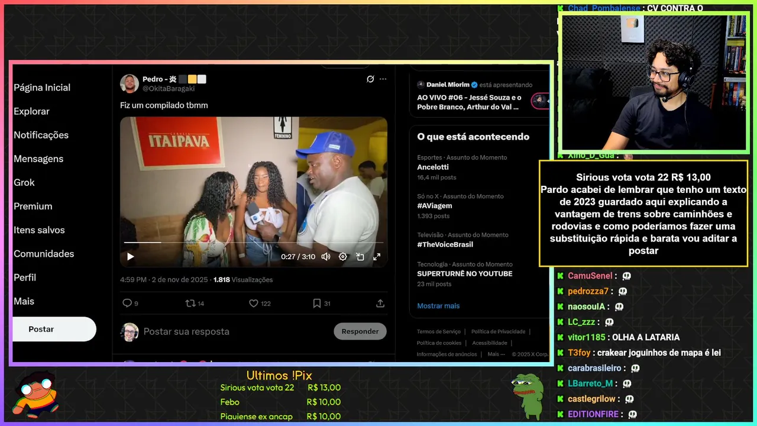The image size is (757, 426).
Task: Open Comunidades in sidebar
Action: (44, 253)
